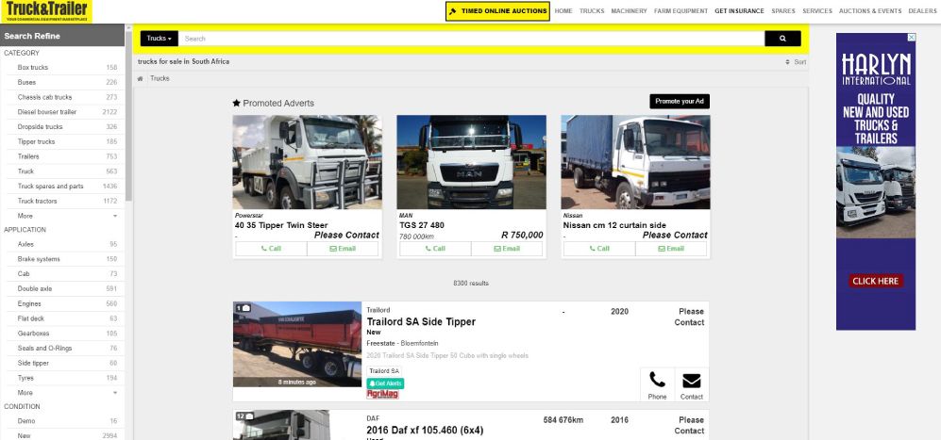Open Spares in top navigation

point(783,10)
